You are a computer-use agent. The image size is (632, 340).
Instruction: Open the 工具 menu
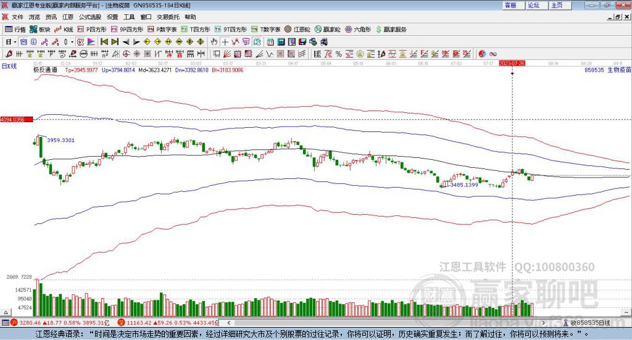point(129,17)
